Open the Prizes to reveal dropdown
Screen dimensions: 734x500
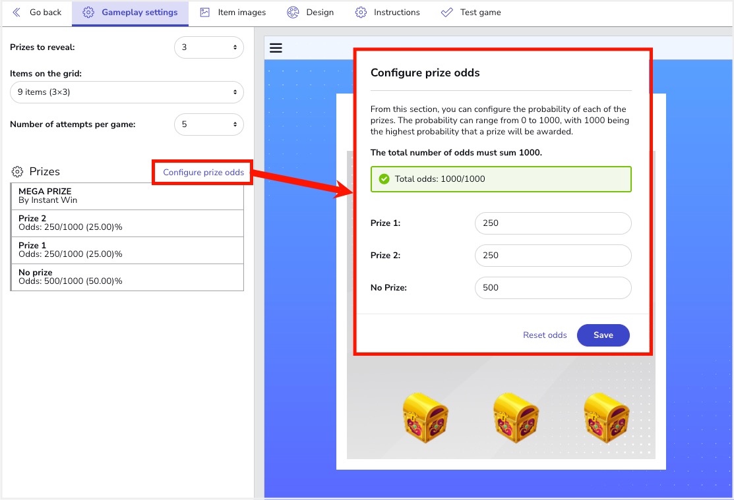pos(208,47)
